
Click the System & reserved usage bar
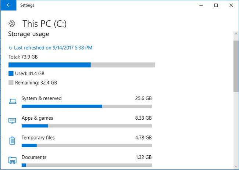[87, 106]
